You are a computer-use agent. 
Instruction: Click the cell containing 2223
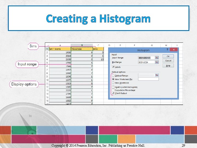[60, 90]
